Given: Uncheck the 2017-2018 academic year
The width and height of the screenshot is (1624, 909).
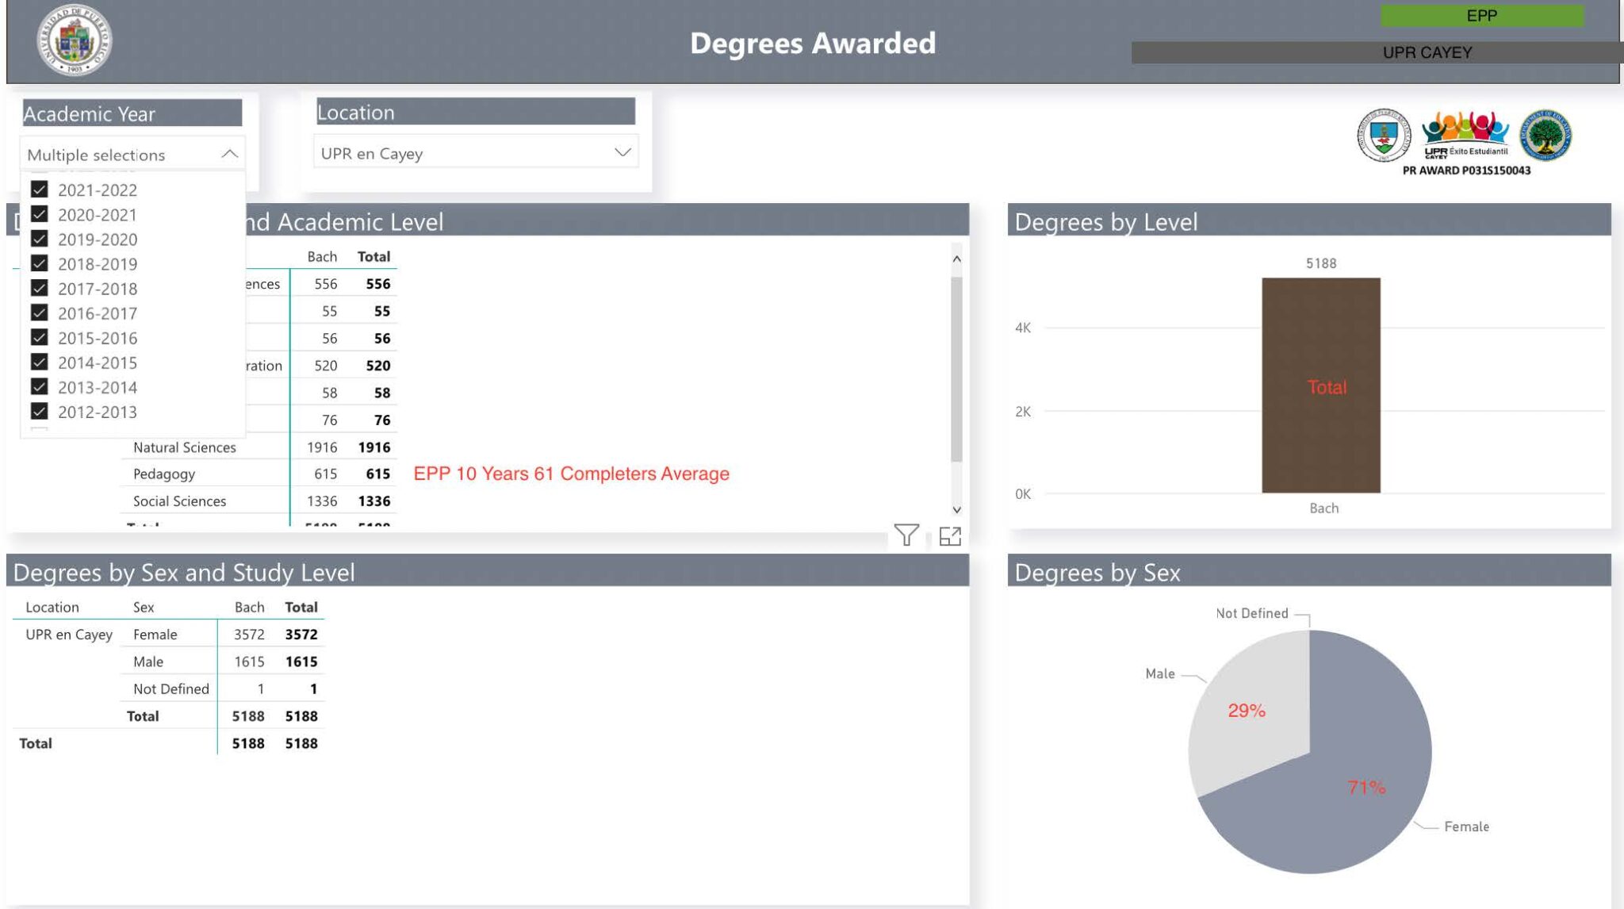Looking at the screenshot, I should pos(40,288).
